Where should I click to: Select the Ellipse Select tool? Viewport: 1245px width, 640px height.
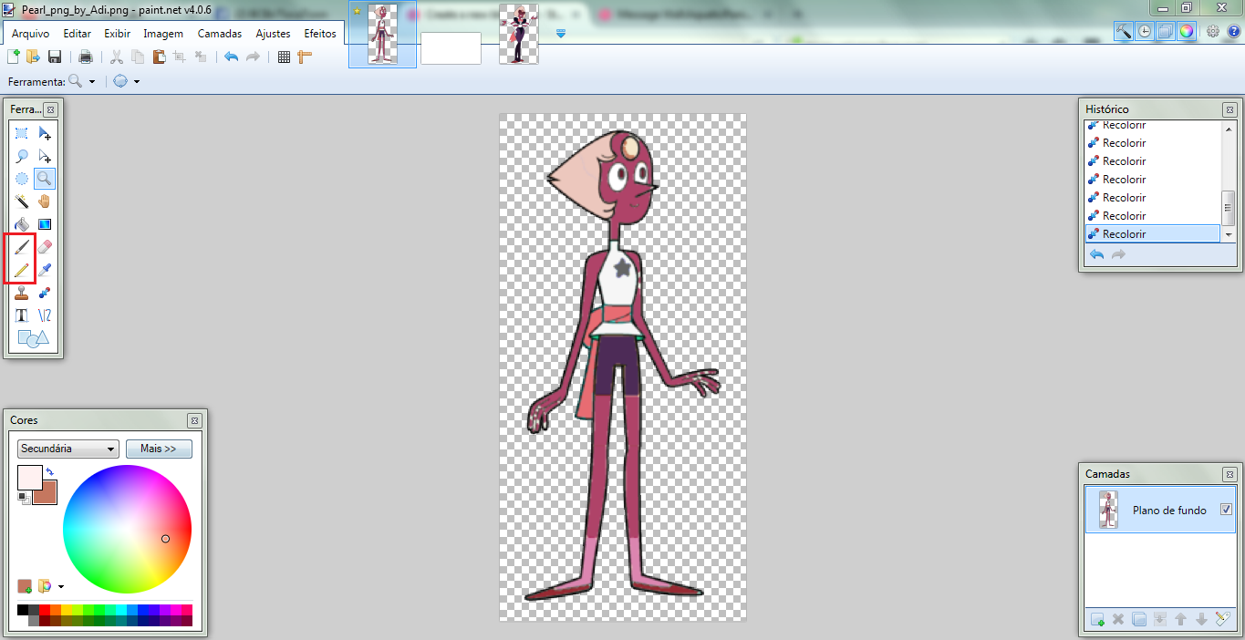pyautogui.click(x=22, y=179)
